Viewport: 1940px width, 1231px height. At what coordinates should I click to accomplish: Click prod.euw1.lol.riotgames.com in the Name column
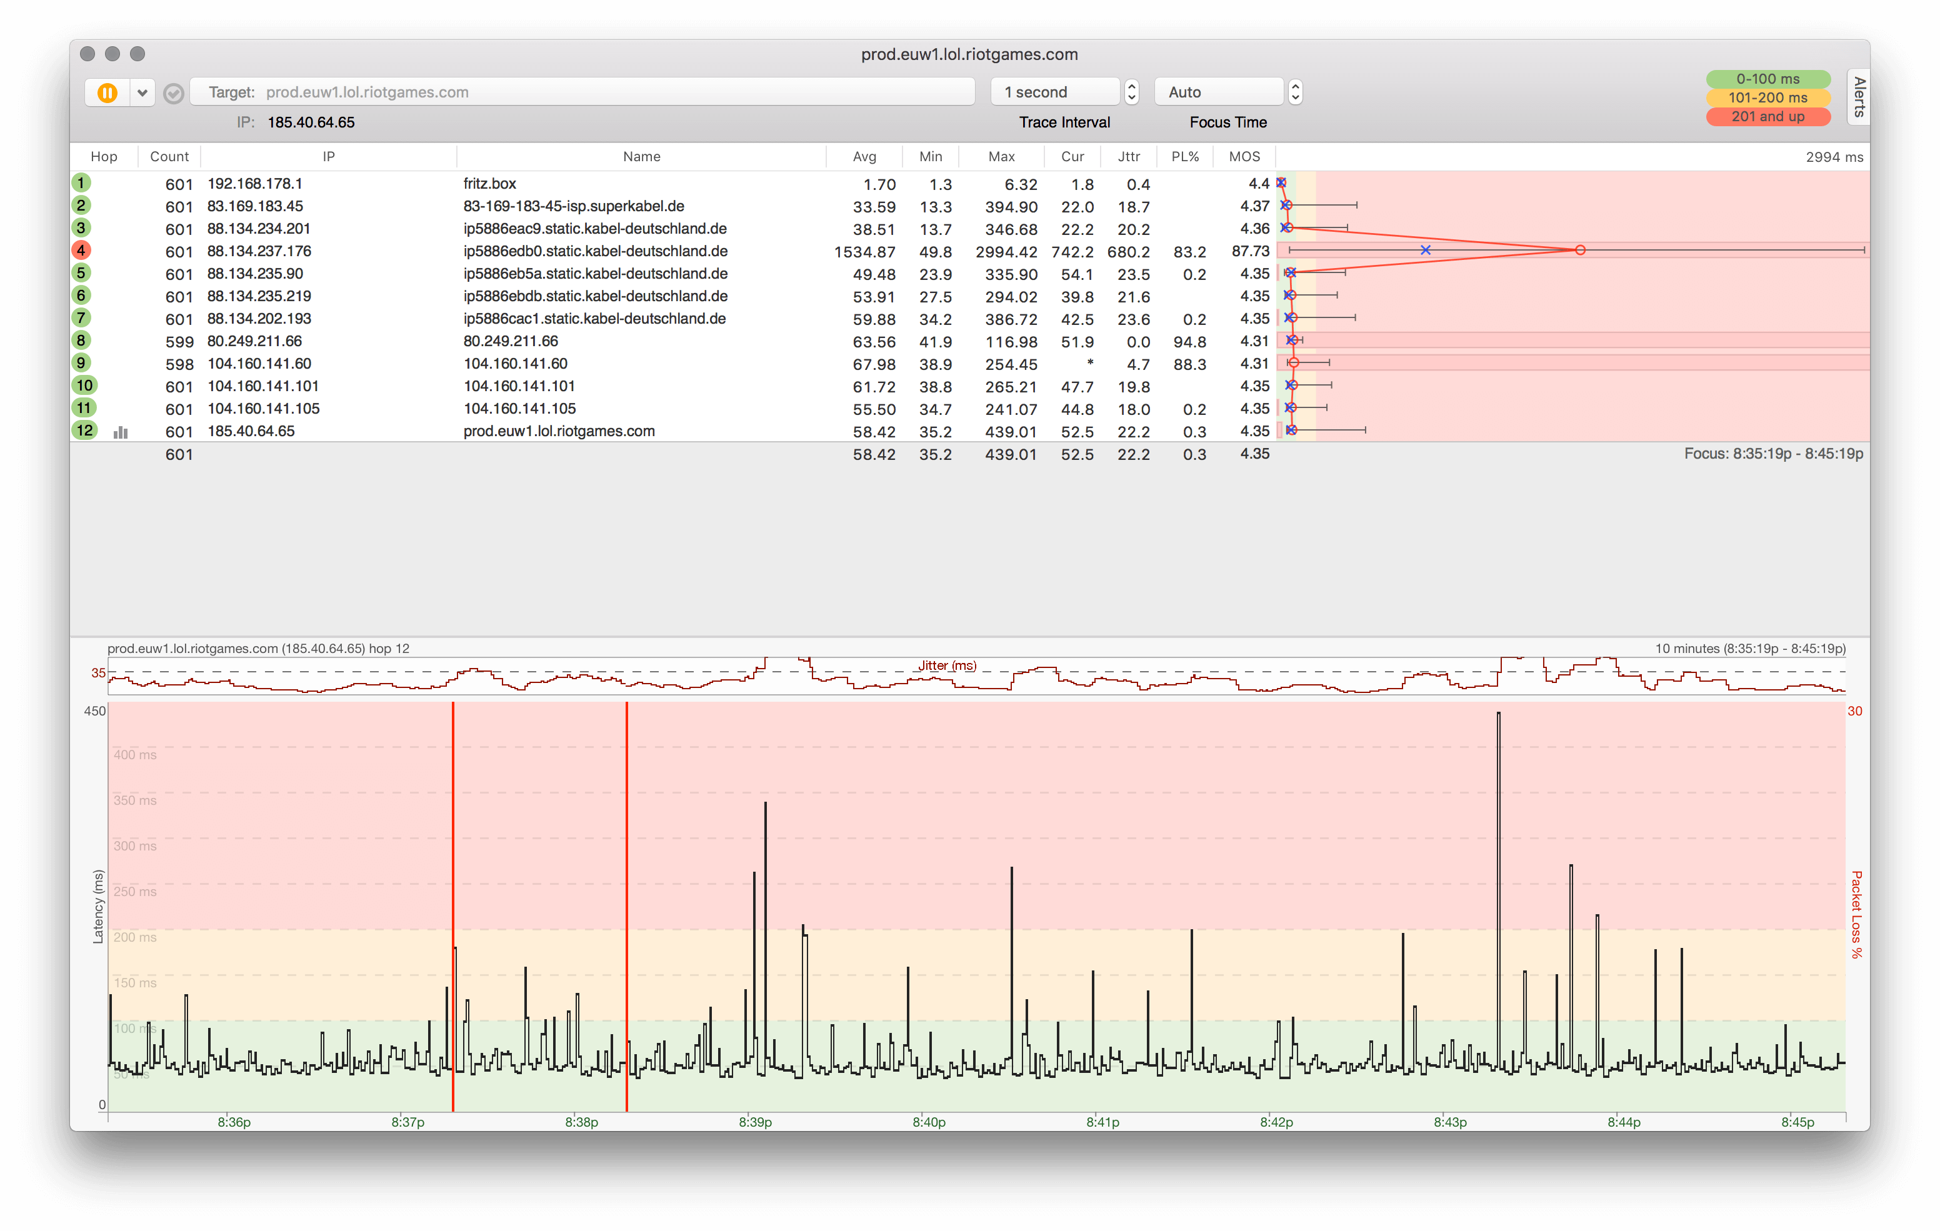tap(559, 432)
